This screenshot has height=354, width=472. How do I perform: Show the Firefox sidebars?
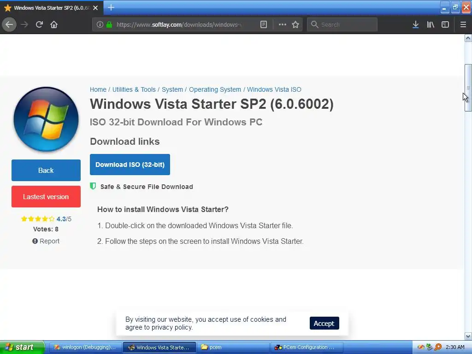point(445,25)
